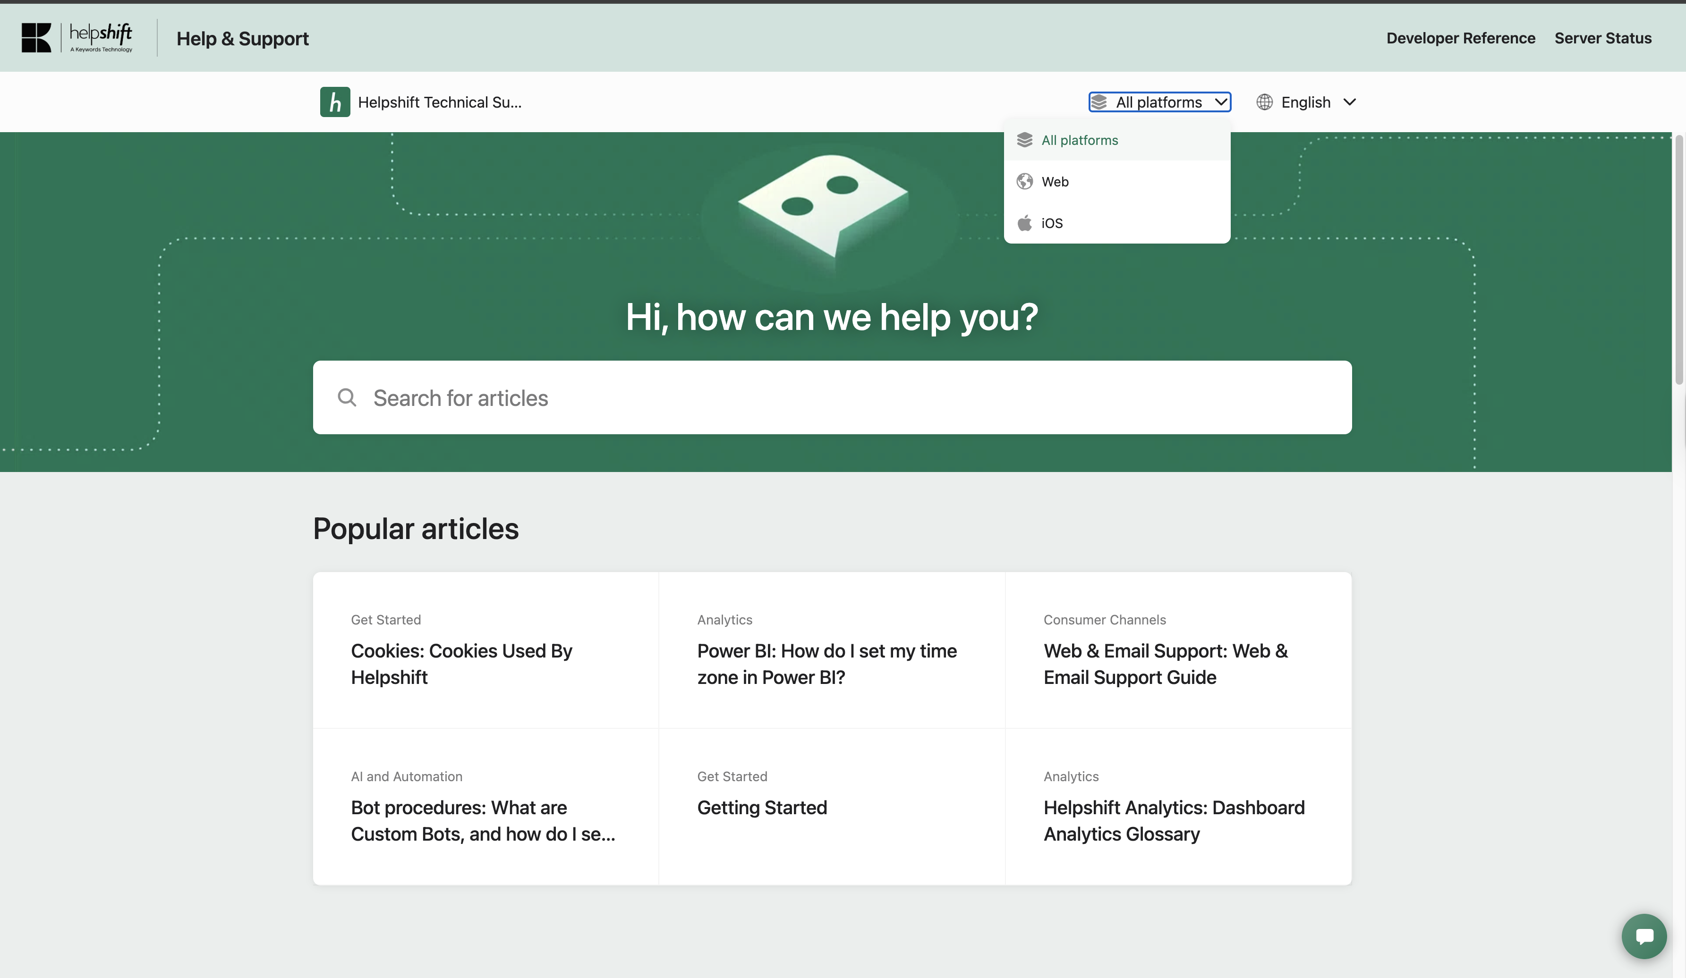
Task: Open Server Status link
Action: pos(1602,38)
